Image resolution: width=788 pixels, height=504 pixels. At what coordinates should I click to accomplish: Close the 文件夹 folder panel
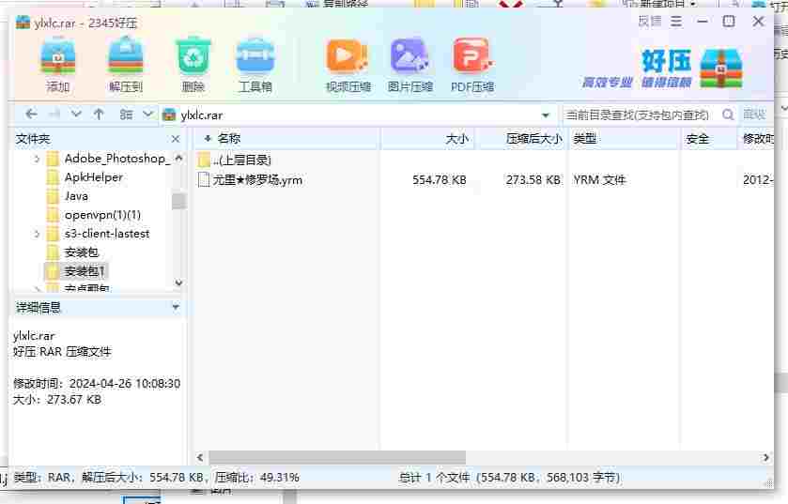pos(176,139)
